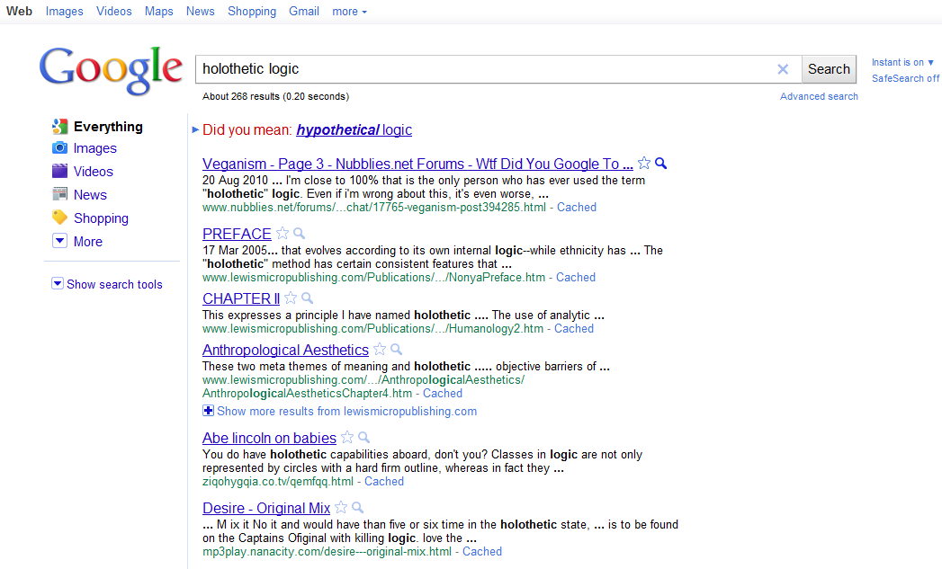Toggle SafeSearch off setting
Image resolution: width=942 pixels, height=569 pixels.
tap(905, 78)
